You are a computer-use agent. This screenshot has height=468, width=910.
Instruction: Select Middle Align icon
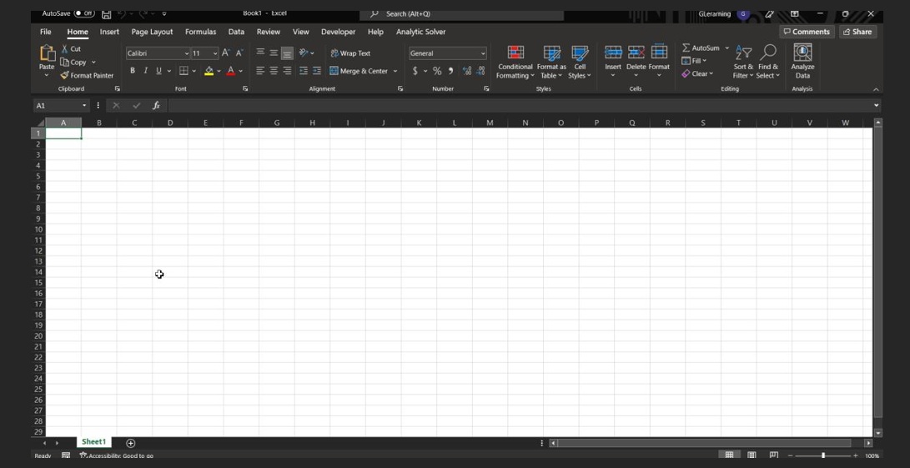click(x=274, y=53)
